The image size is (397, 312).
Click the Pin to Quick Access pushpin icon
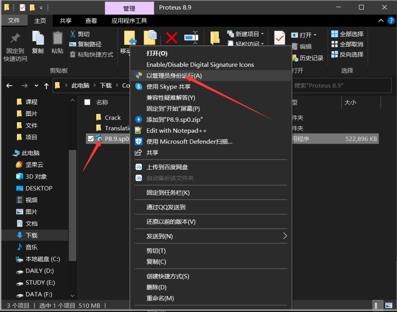(15, 38)
